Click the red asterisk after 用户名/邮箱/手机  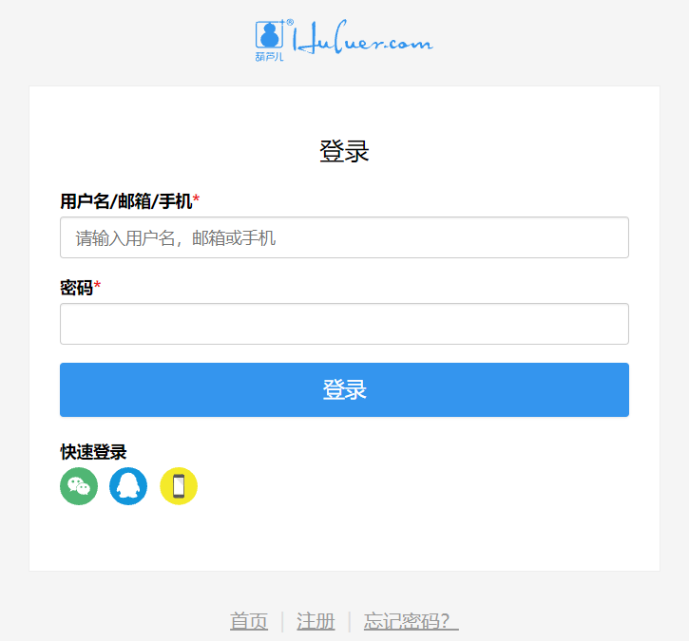coord(196,199)
